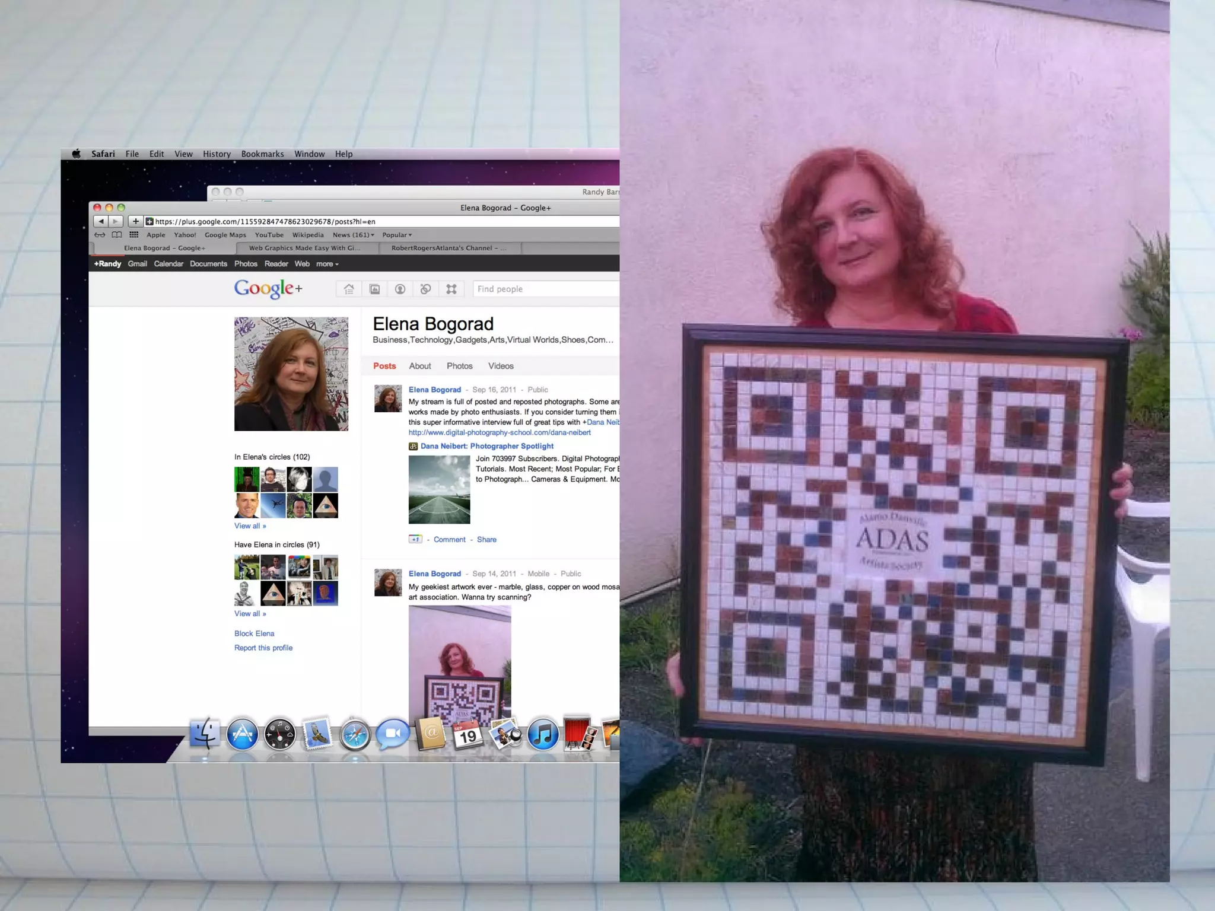Click the Google+ Photos toolbar icon
Screen dimensions: 1215x911
pyautogui.click(x=374, y=289)
